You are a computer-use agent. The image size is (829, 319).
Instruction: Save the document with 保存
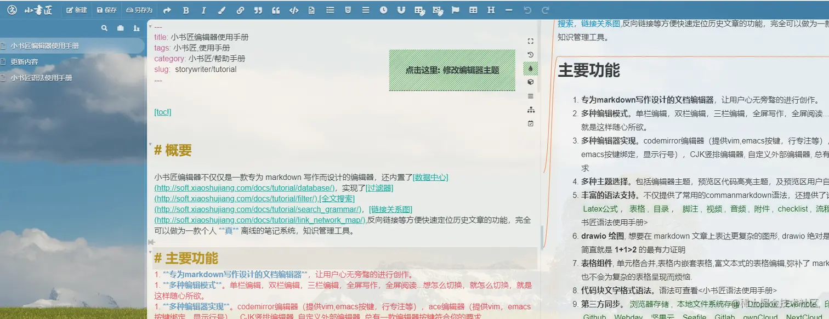tap(107, 10)
